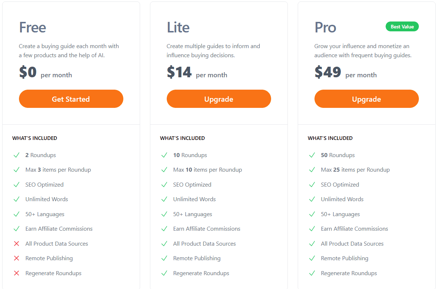Click the checkmark next to 50 Roundups in Pro

coord(312,155)
